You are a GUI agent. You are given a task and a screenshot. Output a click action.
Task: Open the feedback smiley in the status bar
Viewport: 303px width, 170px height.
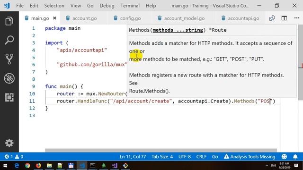click(x=284, y=156)
